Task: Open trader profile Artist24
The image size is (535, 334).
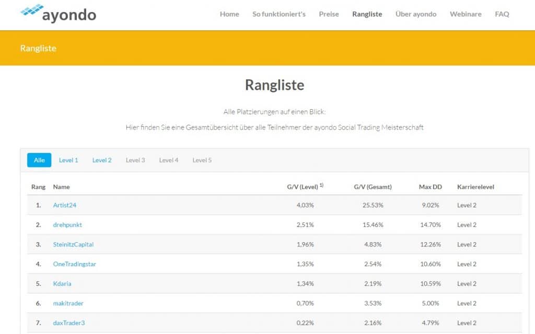Action: (65, 205)
